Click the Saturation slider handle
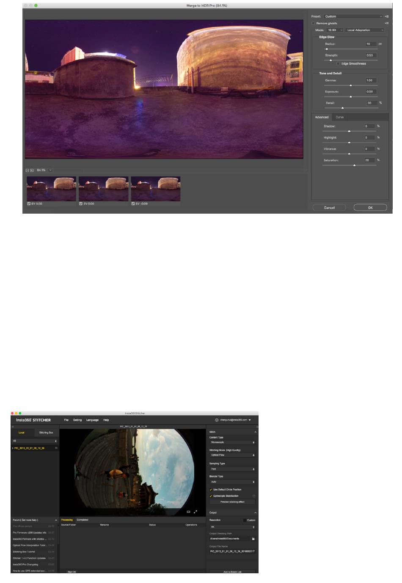Screen dimensions: 402x583 [x=355, y=165]
